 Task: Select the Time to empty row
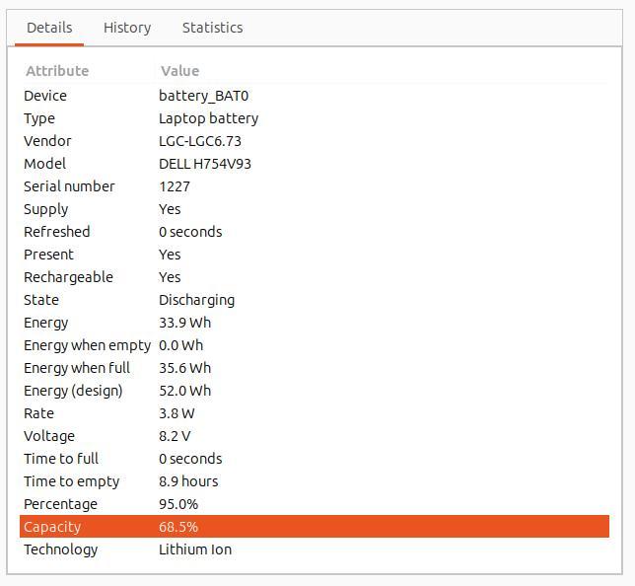click(315, 481)
